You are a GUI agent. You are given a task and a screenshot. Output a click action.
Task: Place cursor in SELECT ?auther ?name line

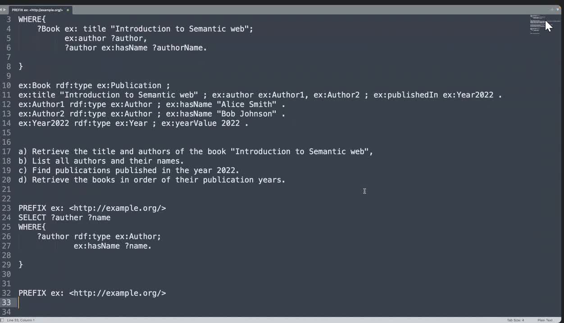[x=64, y=217]
